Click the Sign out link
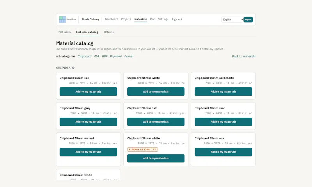Screen dimensions: 312x187 click(177, 19)
